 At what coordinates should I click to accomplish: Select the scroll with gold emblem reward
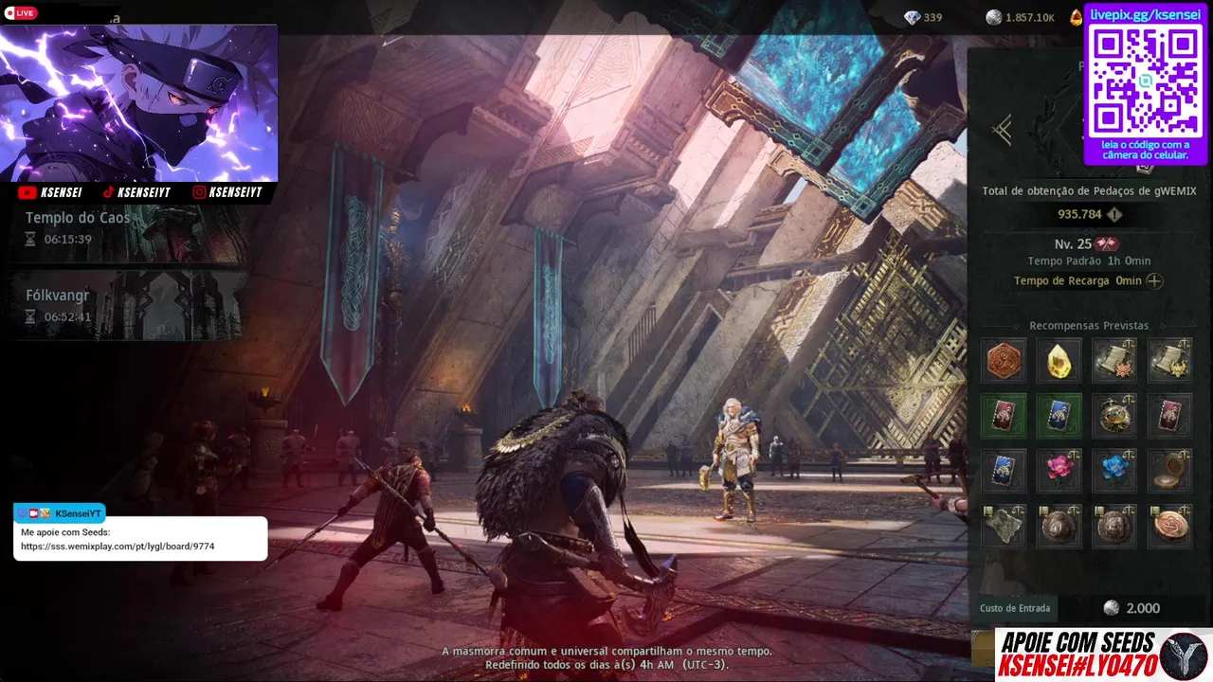point(1169,361)
